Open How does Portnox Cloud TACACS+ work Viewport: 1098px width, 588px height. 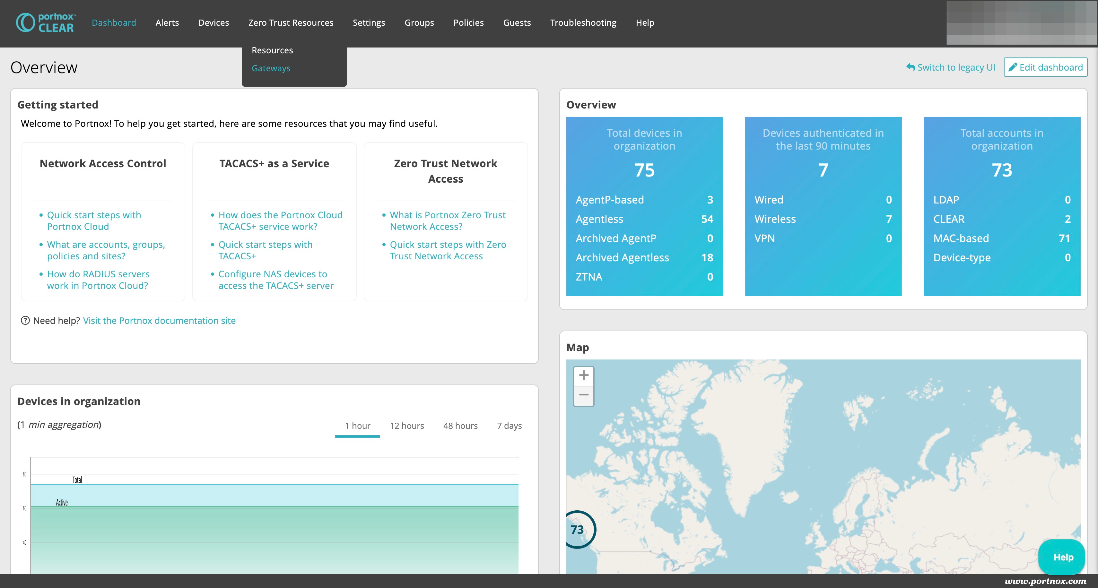(x=281, y=221)
